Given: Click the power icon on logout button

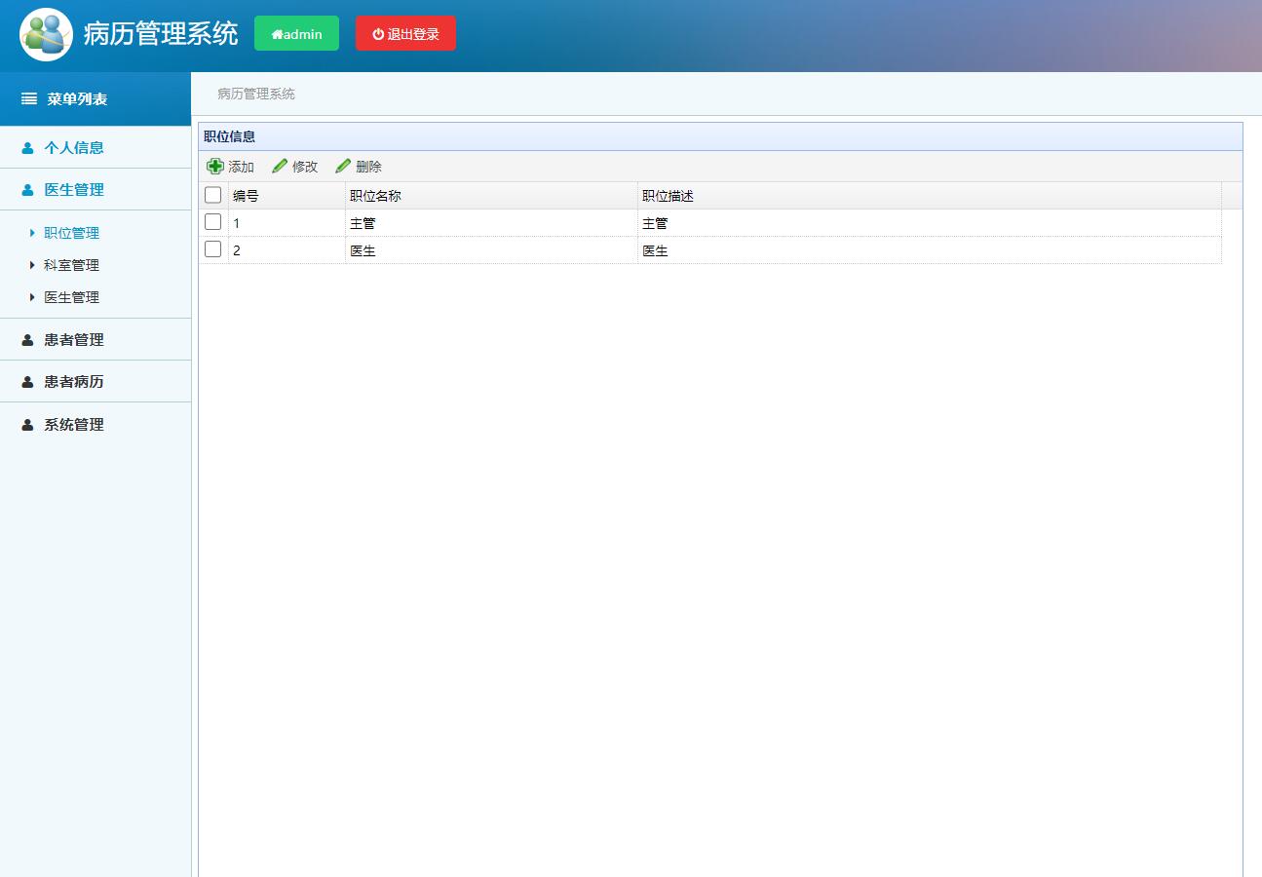Looking at the screenshot, I should [378, 34].
